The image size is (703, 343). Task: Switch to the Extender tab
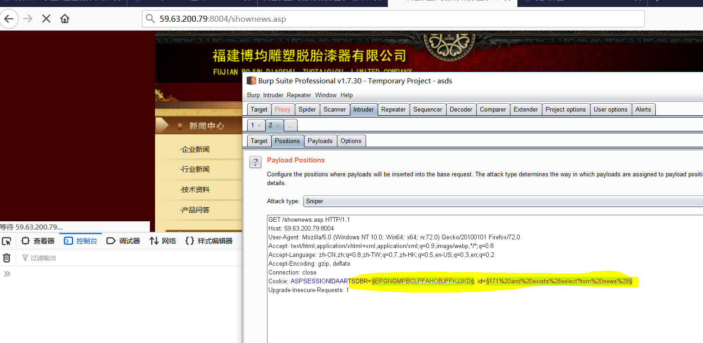pos(526,110)
